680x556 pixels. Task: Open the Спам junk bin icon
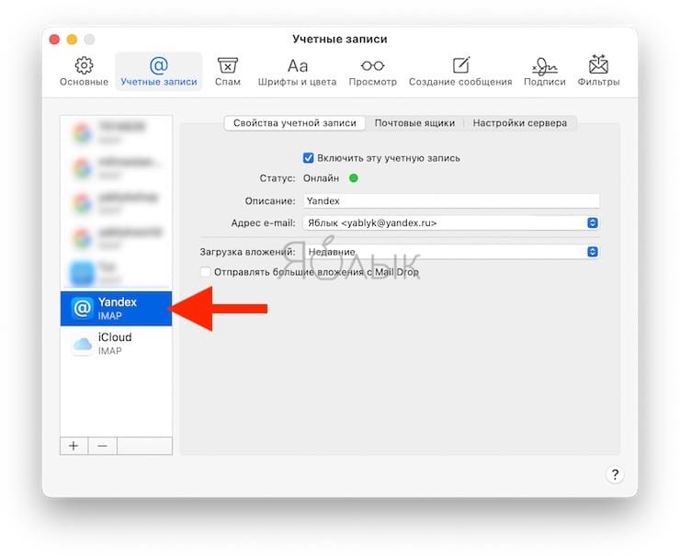tap(227, 65)
